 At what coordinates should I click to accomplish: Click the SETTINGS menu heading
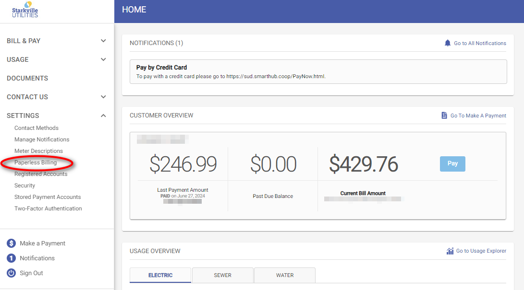pos(23,116)
